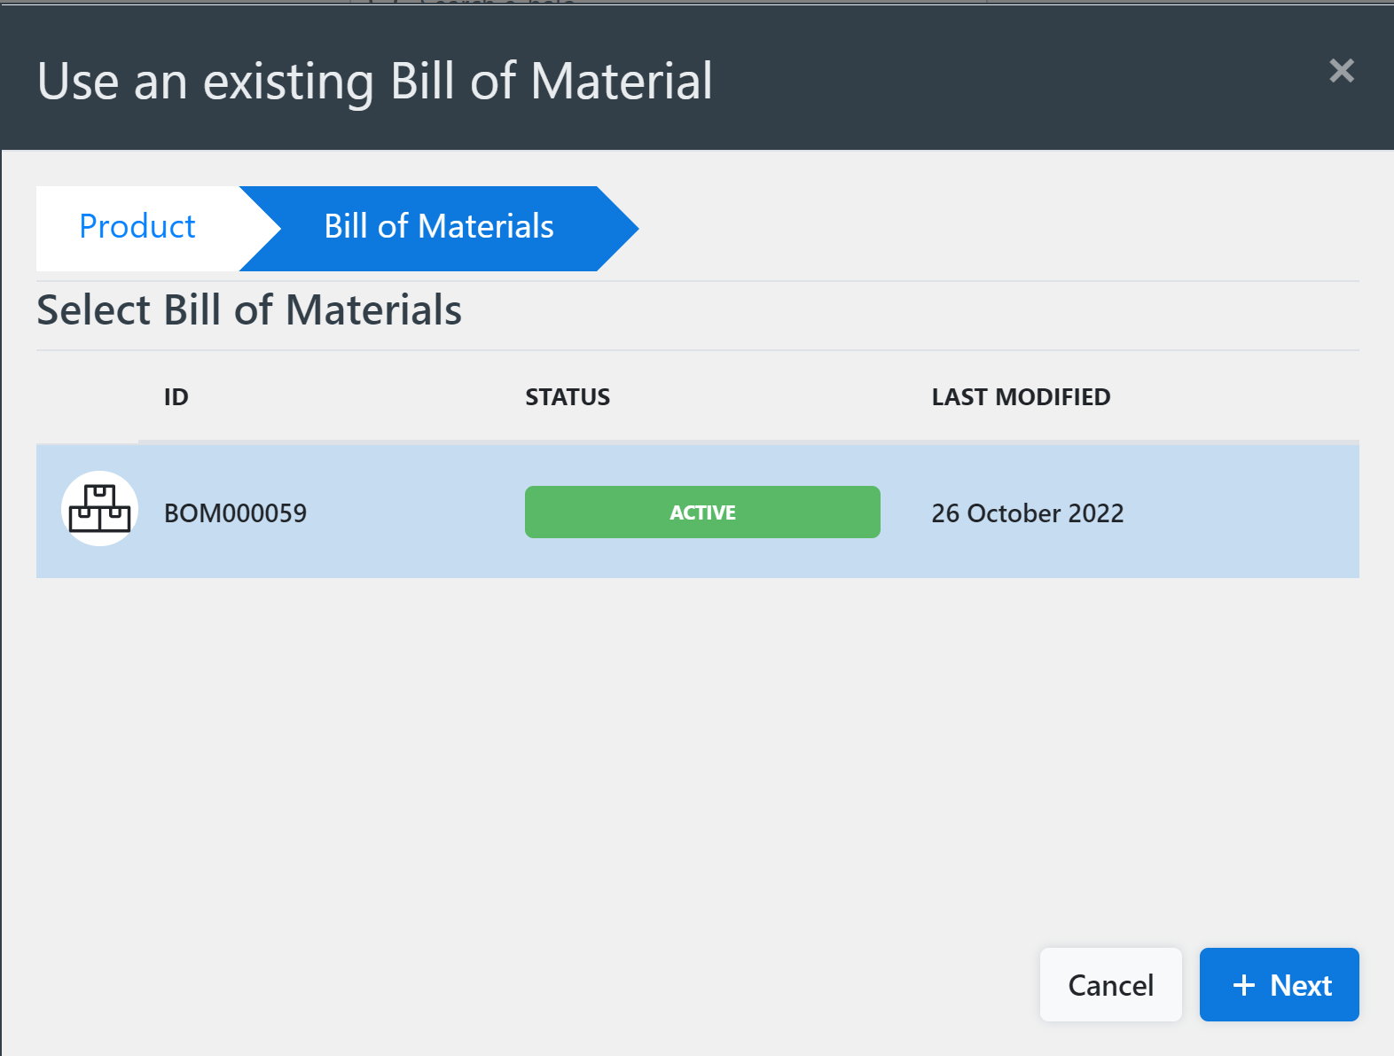Image resolution: width=1394 pixels, height=1056 pixels.
Task: Click the STATUS column header
Action: (568, 396)
